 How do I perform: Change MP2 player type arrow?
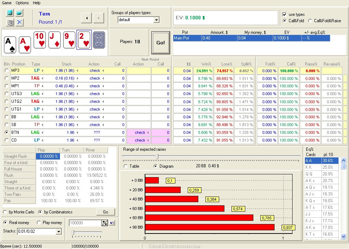[42, 78]
